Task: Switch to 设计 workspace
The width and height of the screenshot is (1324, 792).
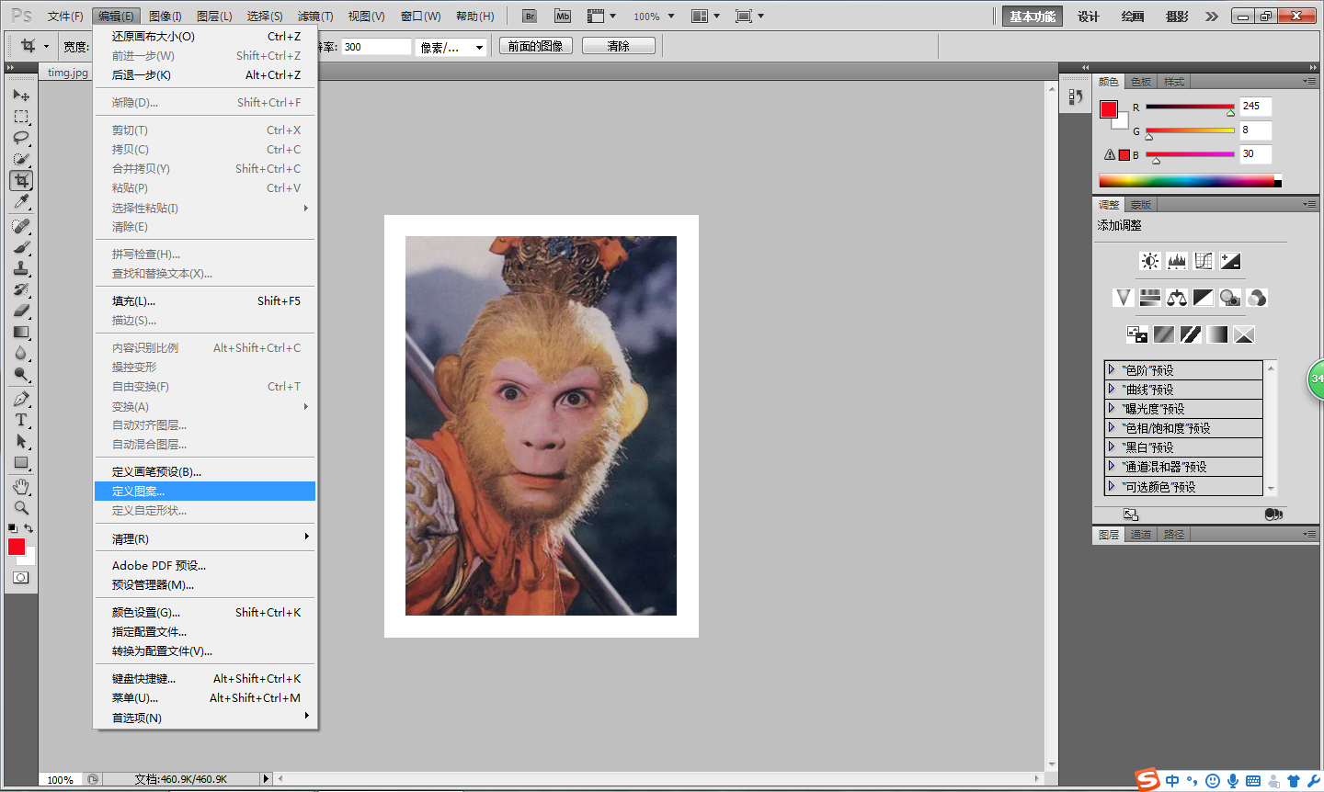Action: tap(1089, 17)
